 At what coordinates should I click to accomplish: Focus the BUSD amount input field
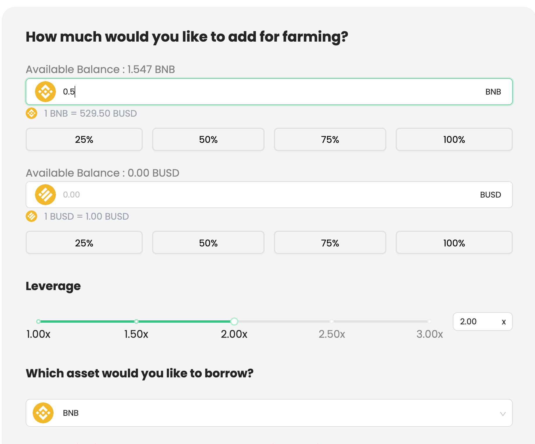tap(269, 195)
